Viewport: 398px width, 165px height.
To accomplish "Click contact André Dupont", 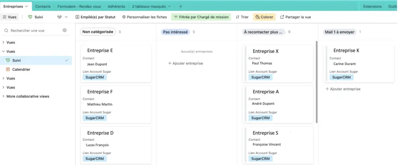I will point(263,103).
